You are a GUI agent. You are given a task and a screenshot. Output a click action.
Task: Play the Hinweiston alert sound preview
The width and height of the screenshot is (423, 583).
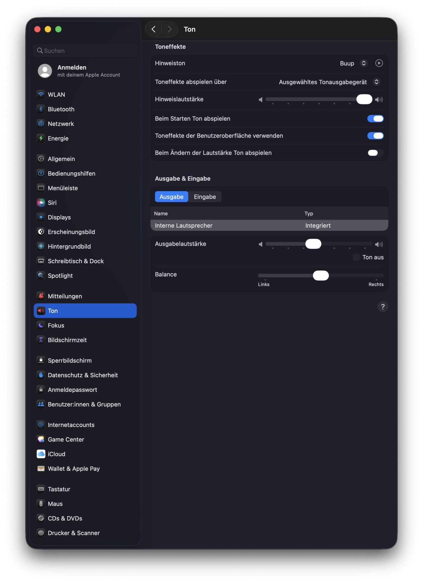[379, 63]
